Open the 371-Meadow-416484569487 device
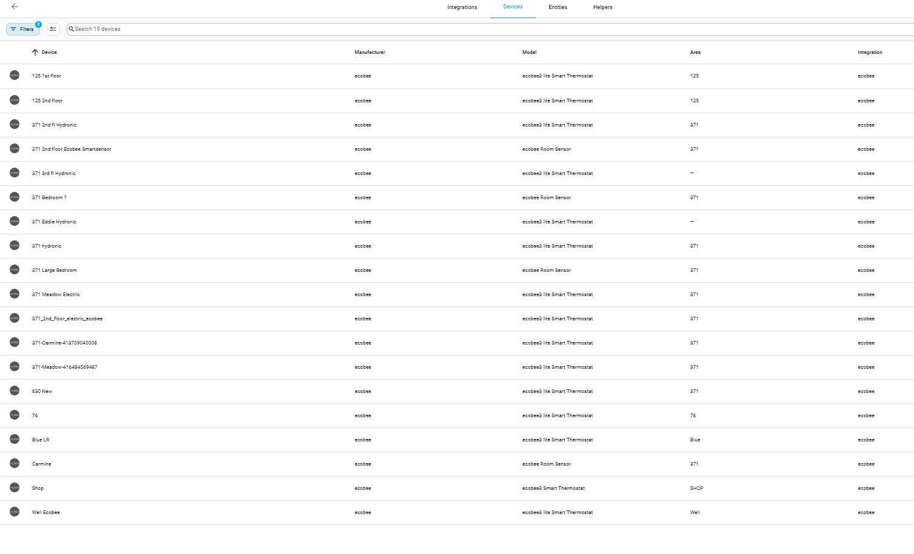914x554 pixels. point(65,367)
